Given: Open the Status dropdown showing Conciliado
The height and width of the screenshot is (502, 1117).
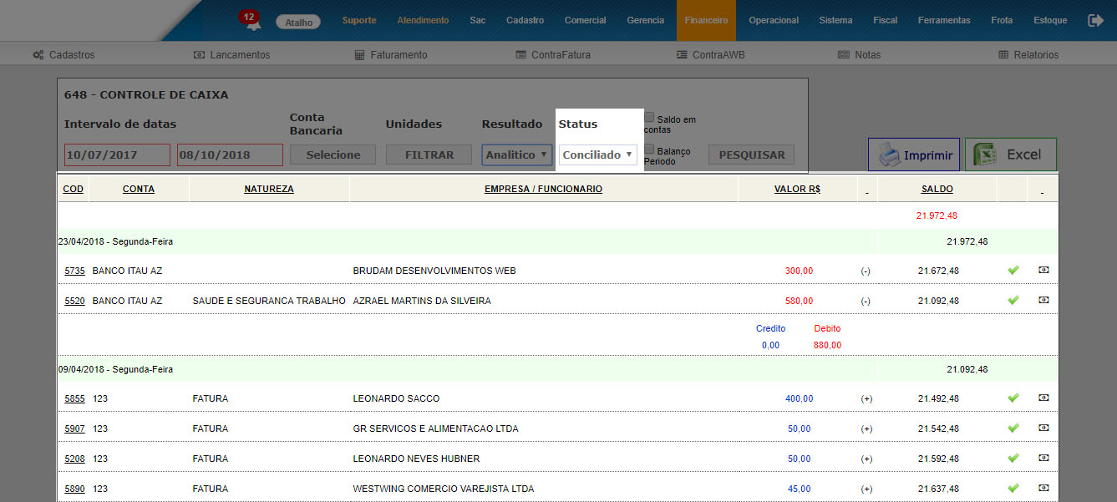Looking at the screenshot, I should (597, 155).
